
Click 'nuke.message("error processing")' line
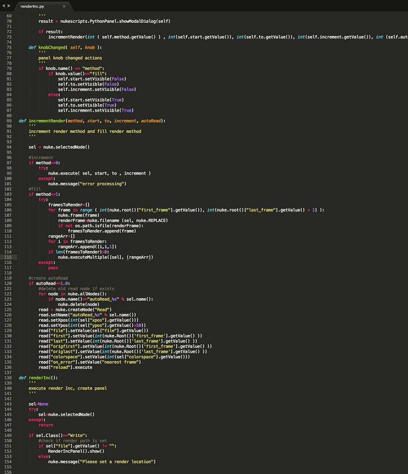87,184
